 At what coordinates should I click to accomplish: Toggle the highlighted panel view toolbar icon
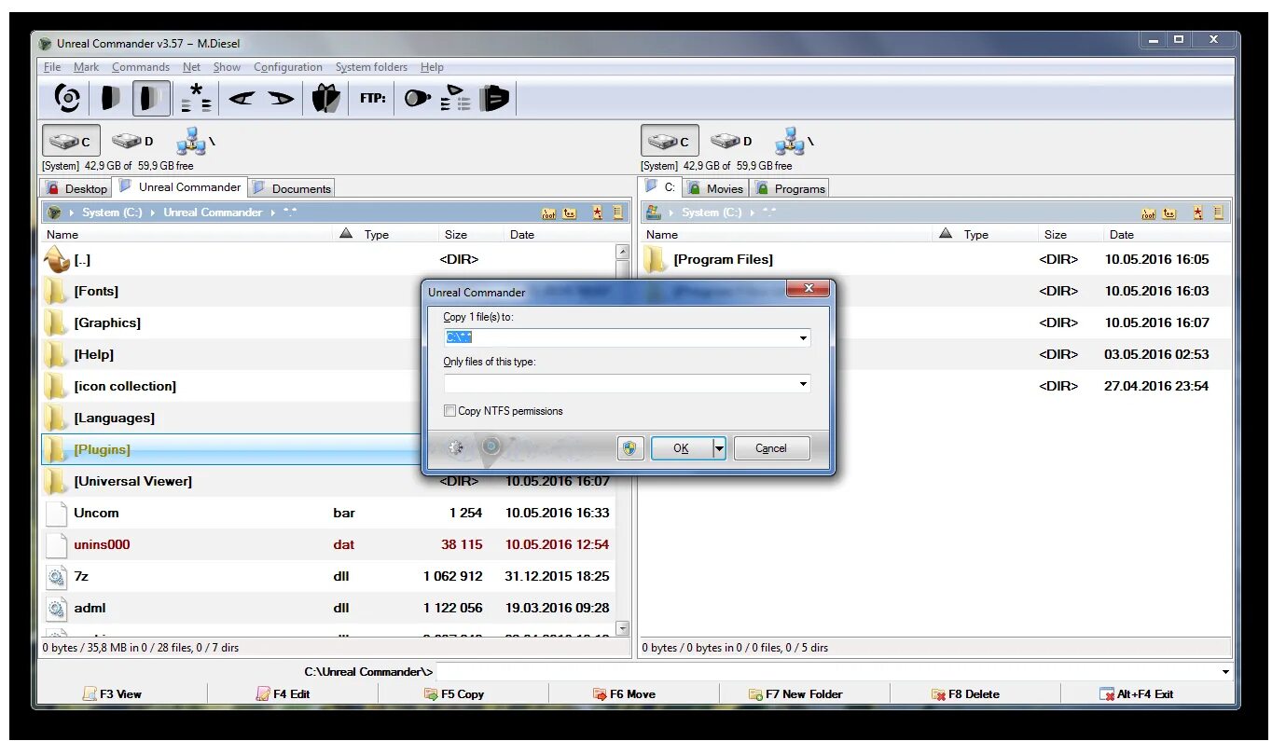pos(151,98)
